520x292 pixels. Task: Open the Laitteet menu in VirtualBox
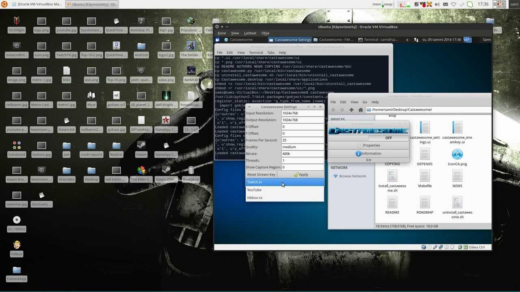point(250,33)
